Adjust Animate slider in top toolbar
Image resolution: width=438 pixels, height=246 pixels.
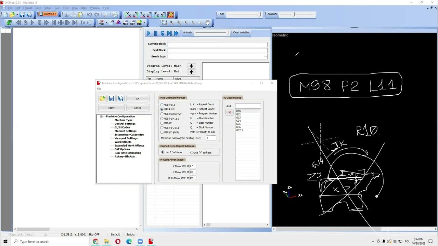[x=297, y=14]
